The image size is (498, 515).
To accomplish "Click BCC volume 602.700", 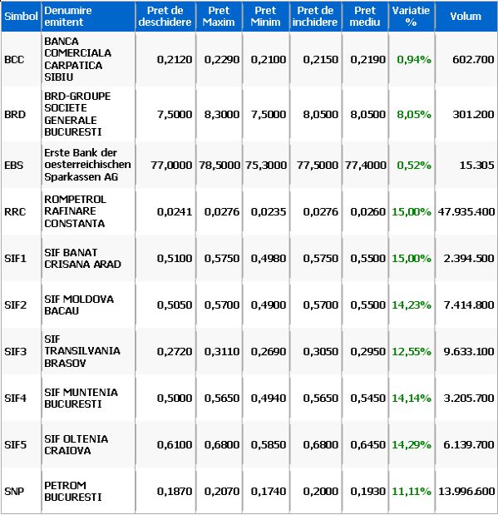I will click(473, 60).
